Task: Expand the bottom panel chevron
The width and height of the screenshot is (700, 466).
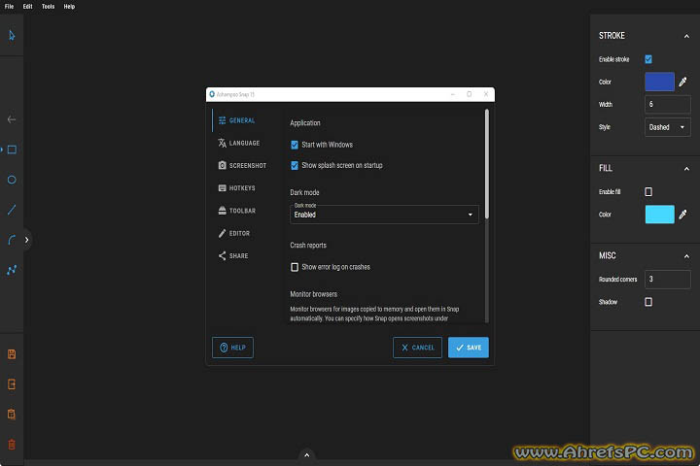Action: (x=306, y=455)
